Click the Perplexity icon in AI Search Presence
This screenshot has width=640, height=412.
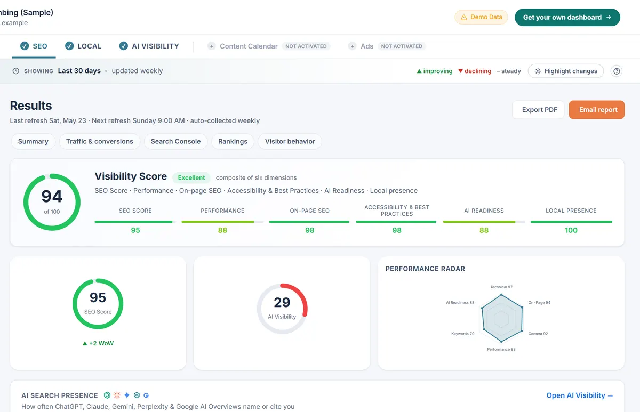tap(137, 395)
